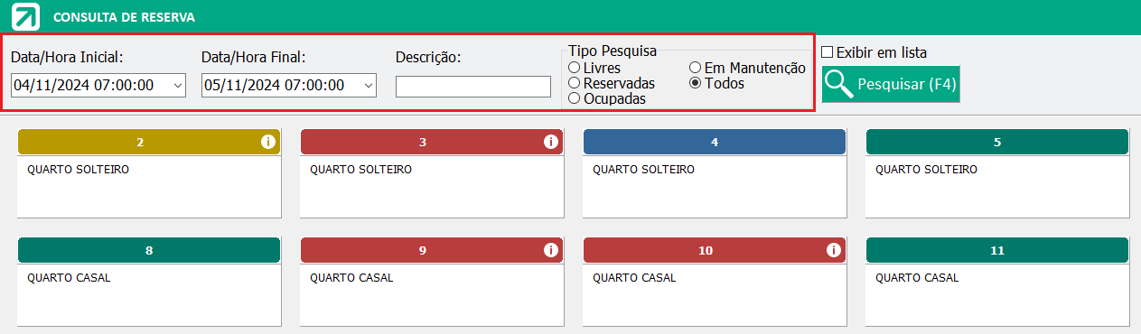The width and height of the screenshot is (1141, 334).
Task: Click the info icon on room 2
Action: point(267,142)
